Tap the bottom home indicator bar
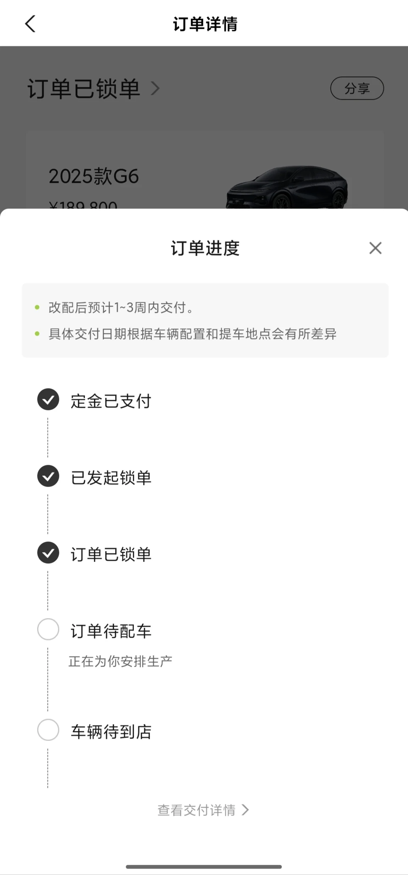The image size is (408, 875). [204, 866]
